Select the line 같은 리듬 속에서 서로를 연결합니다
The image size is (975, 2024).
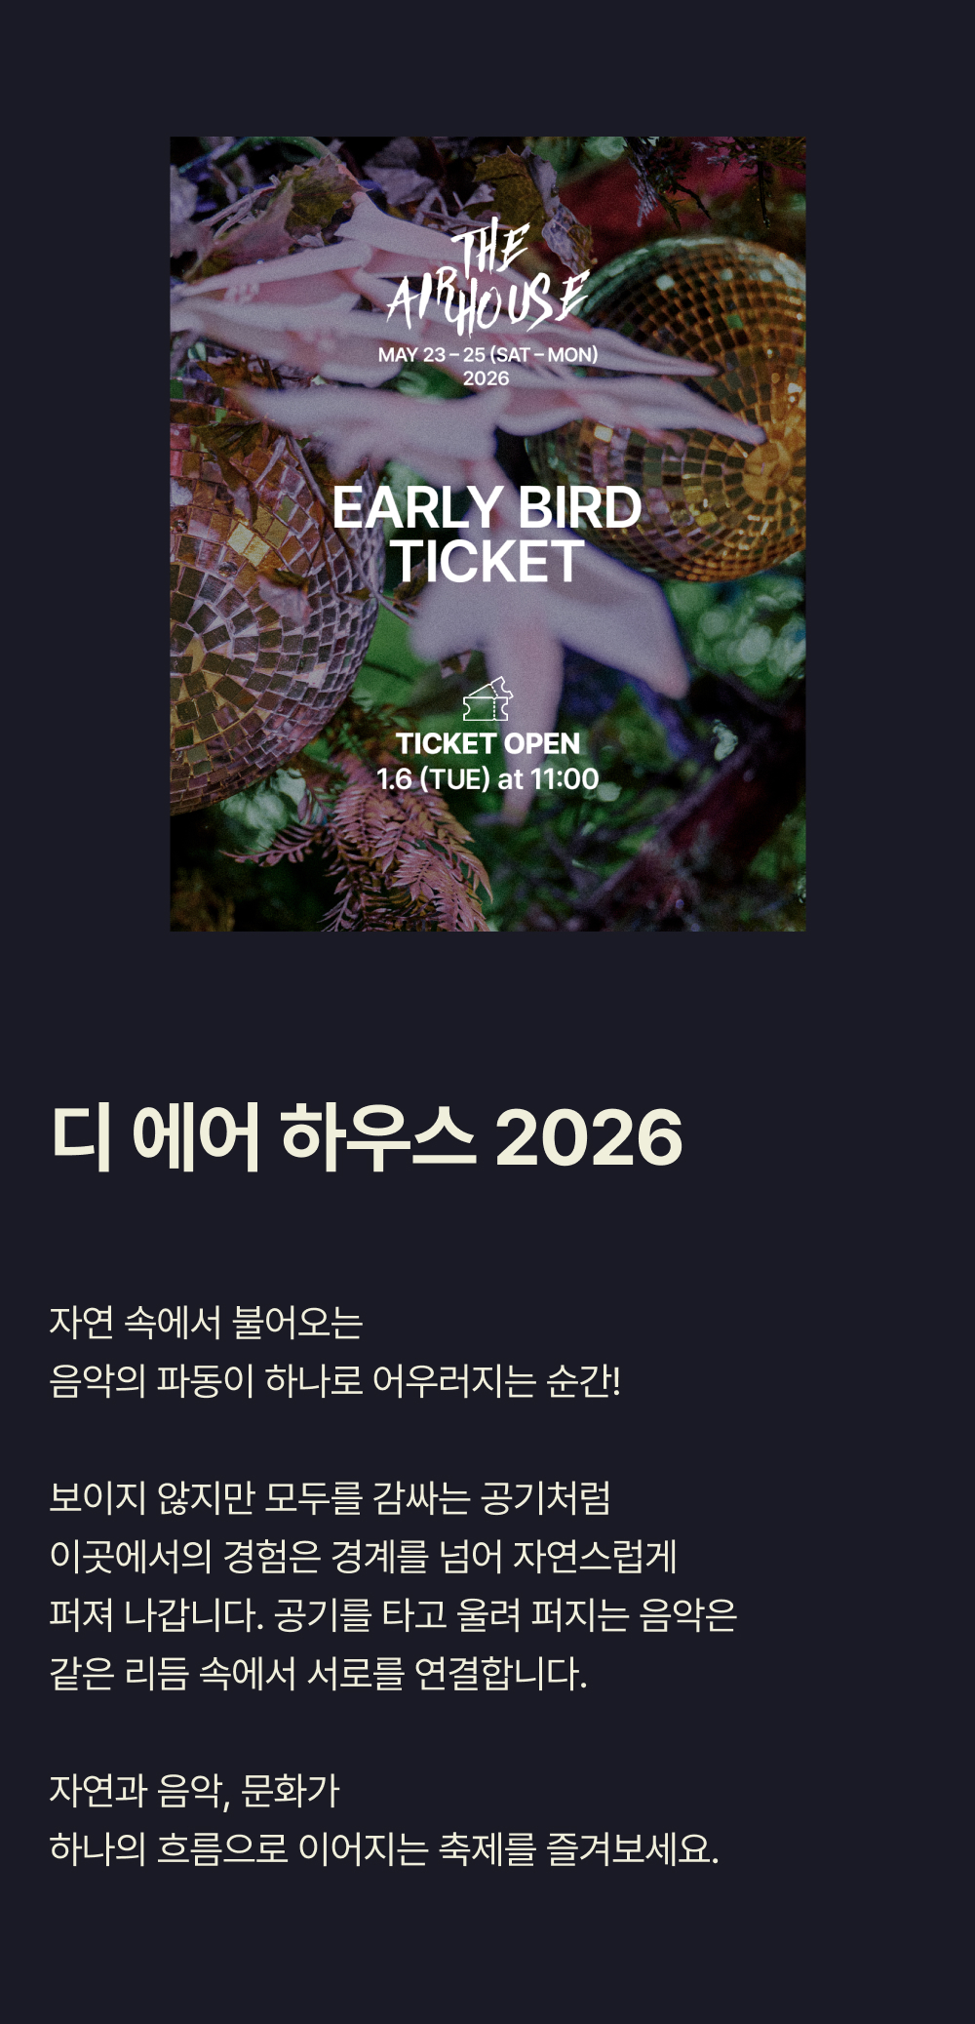coord(318,1674)
